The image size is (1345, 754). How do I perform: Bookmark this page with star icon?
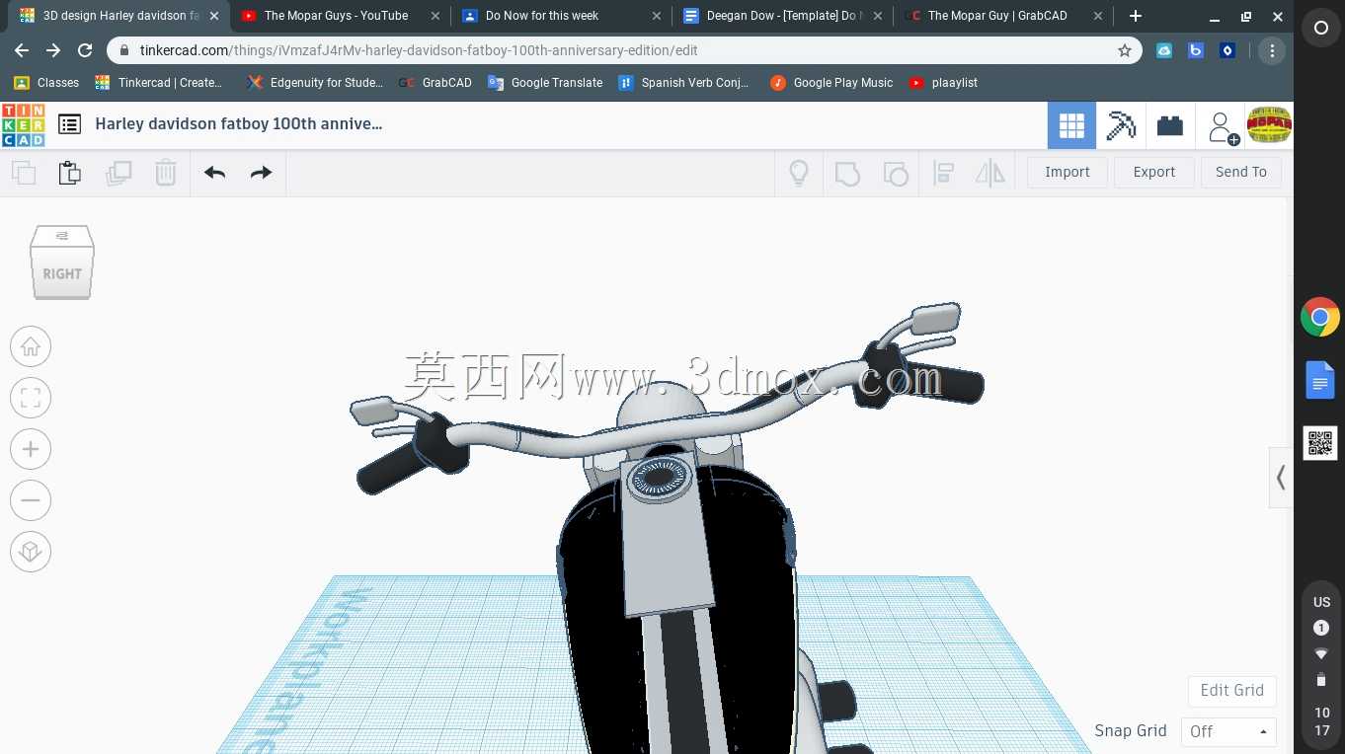click(x=1125, y=50)
